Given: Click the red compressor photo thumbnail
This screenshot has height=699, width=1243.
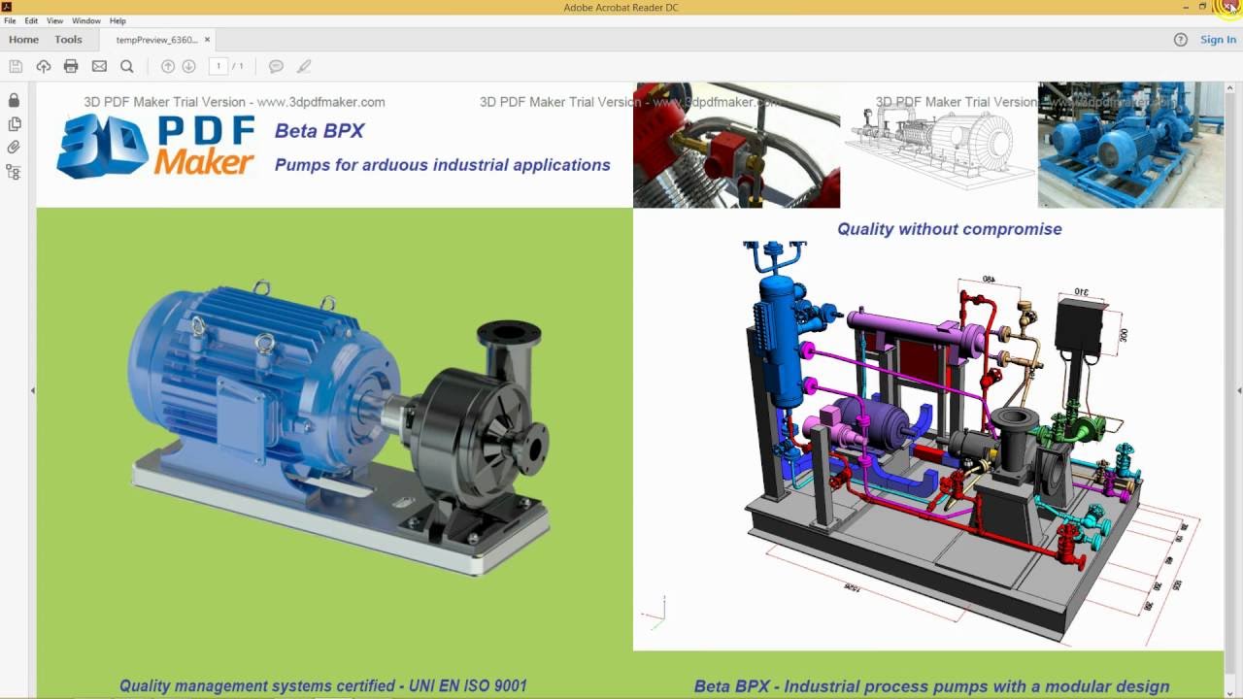Looking at the screenshot, I should pos(736,145).
